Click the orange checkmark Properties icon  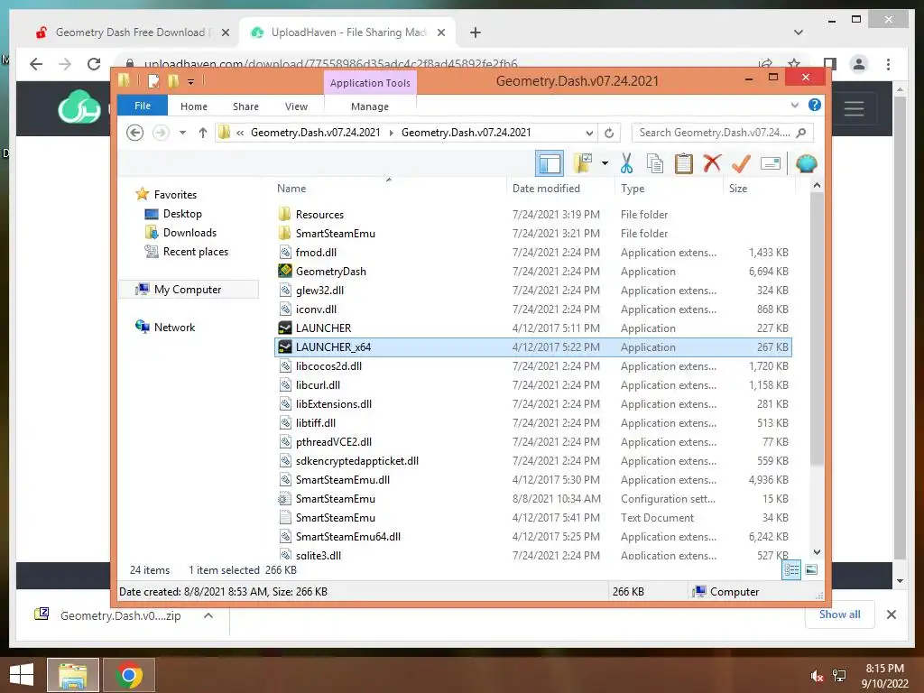pyautogui.click(x=741, y=163)
